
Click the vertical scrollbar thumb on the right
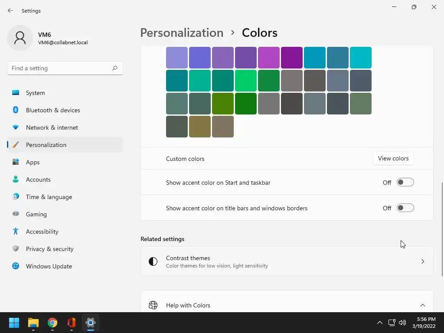point(442,229)
